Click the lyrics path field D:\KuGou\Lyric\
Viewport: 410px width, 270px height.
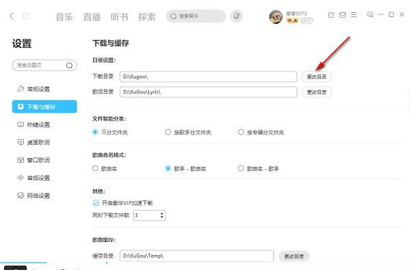tap(208, 92)
